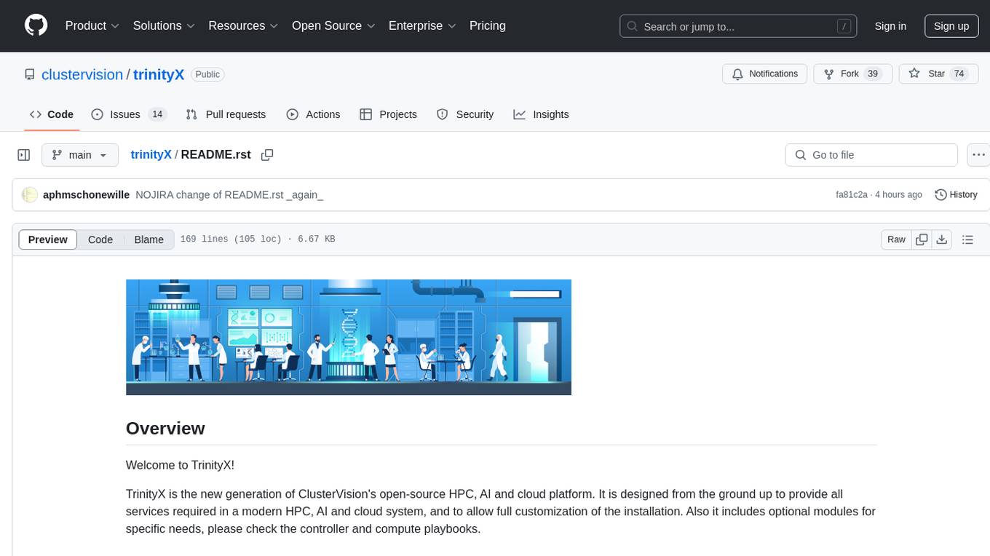The width and height of the screenshot is (990, 556).
Task: Open aphmschonewille's profile link
Action: pos(87,194)
